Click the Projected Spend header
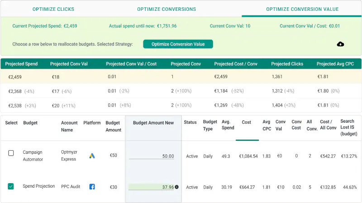This screenshot has width=362, height=203. [x=21, y=64]
